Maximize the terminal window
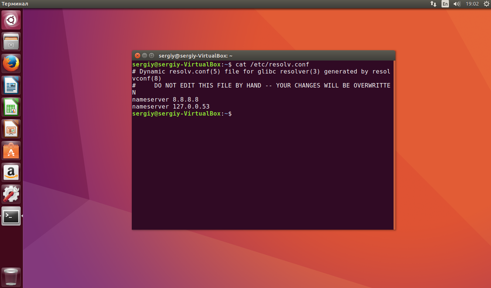The height and width of the screenshot is (288, 491). (x=151, y=56)
